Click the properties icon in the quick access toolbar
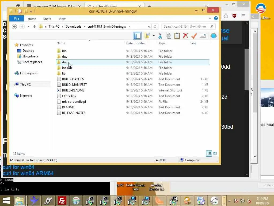This screenshot has width=274, height=206. [x=20, y=11]
